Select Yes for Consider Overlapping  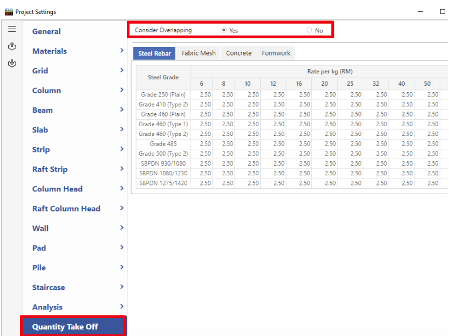tap(224, 30)
